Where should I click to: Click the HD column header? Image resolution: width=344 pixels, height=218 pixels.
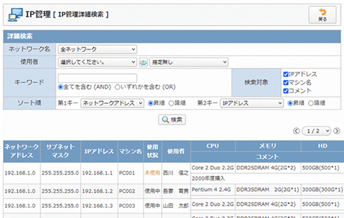click(x=322, y=146)
